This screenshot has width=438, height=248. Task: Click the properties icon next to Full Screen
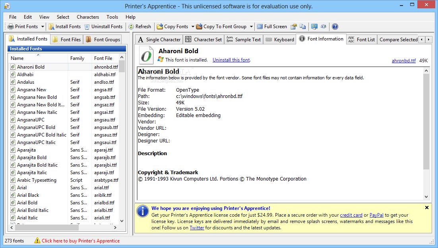point(293,27)
